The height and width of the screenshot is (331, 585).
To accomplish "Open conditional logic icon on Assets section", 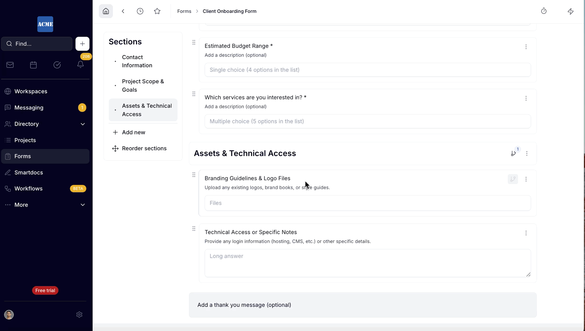I will click(x=513, y=153).
